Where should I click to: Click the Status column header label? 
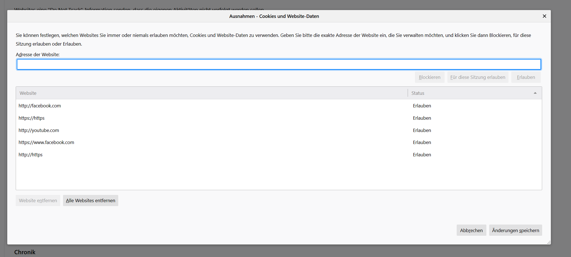418,93
